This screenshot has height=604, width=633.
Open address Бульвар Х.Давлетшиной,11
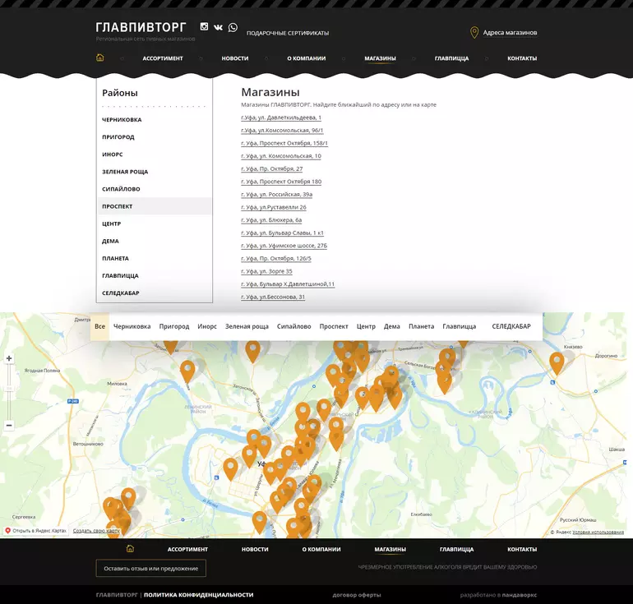[288, 284]
